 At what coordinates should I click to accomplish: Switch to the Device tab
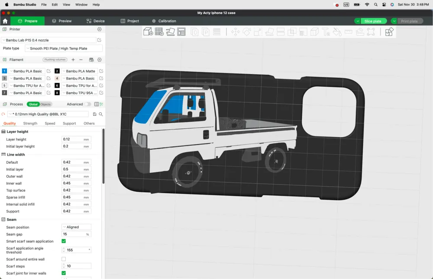click(96, 21)
